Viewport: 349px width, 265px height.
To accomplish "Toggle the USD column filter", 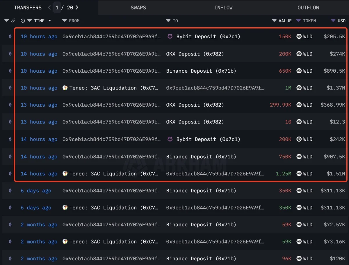I will [x=333, y=21].
